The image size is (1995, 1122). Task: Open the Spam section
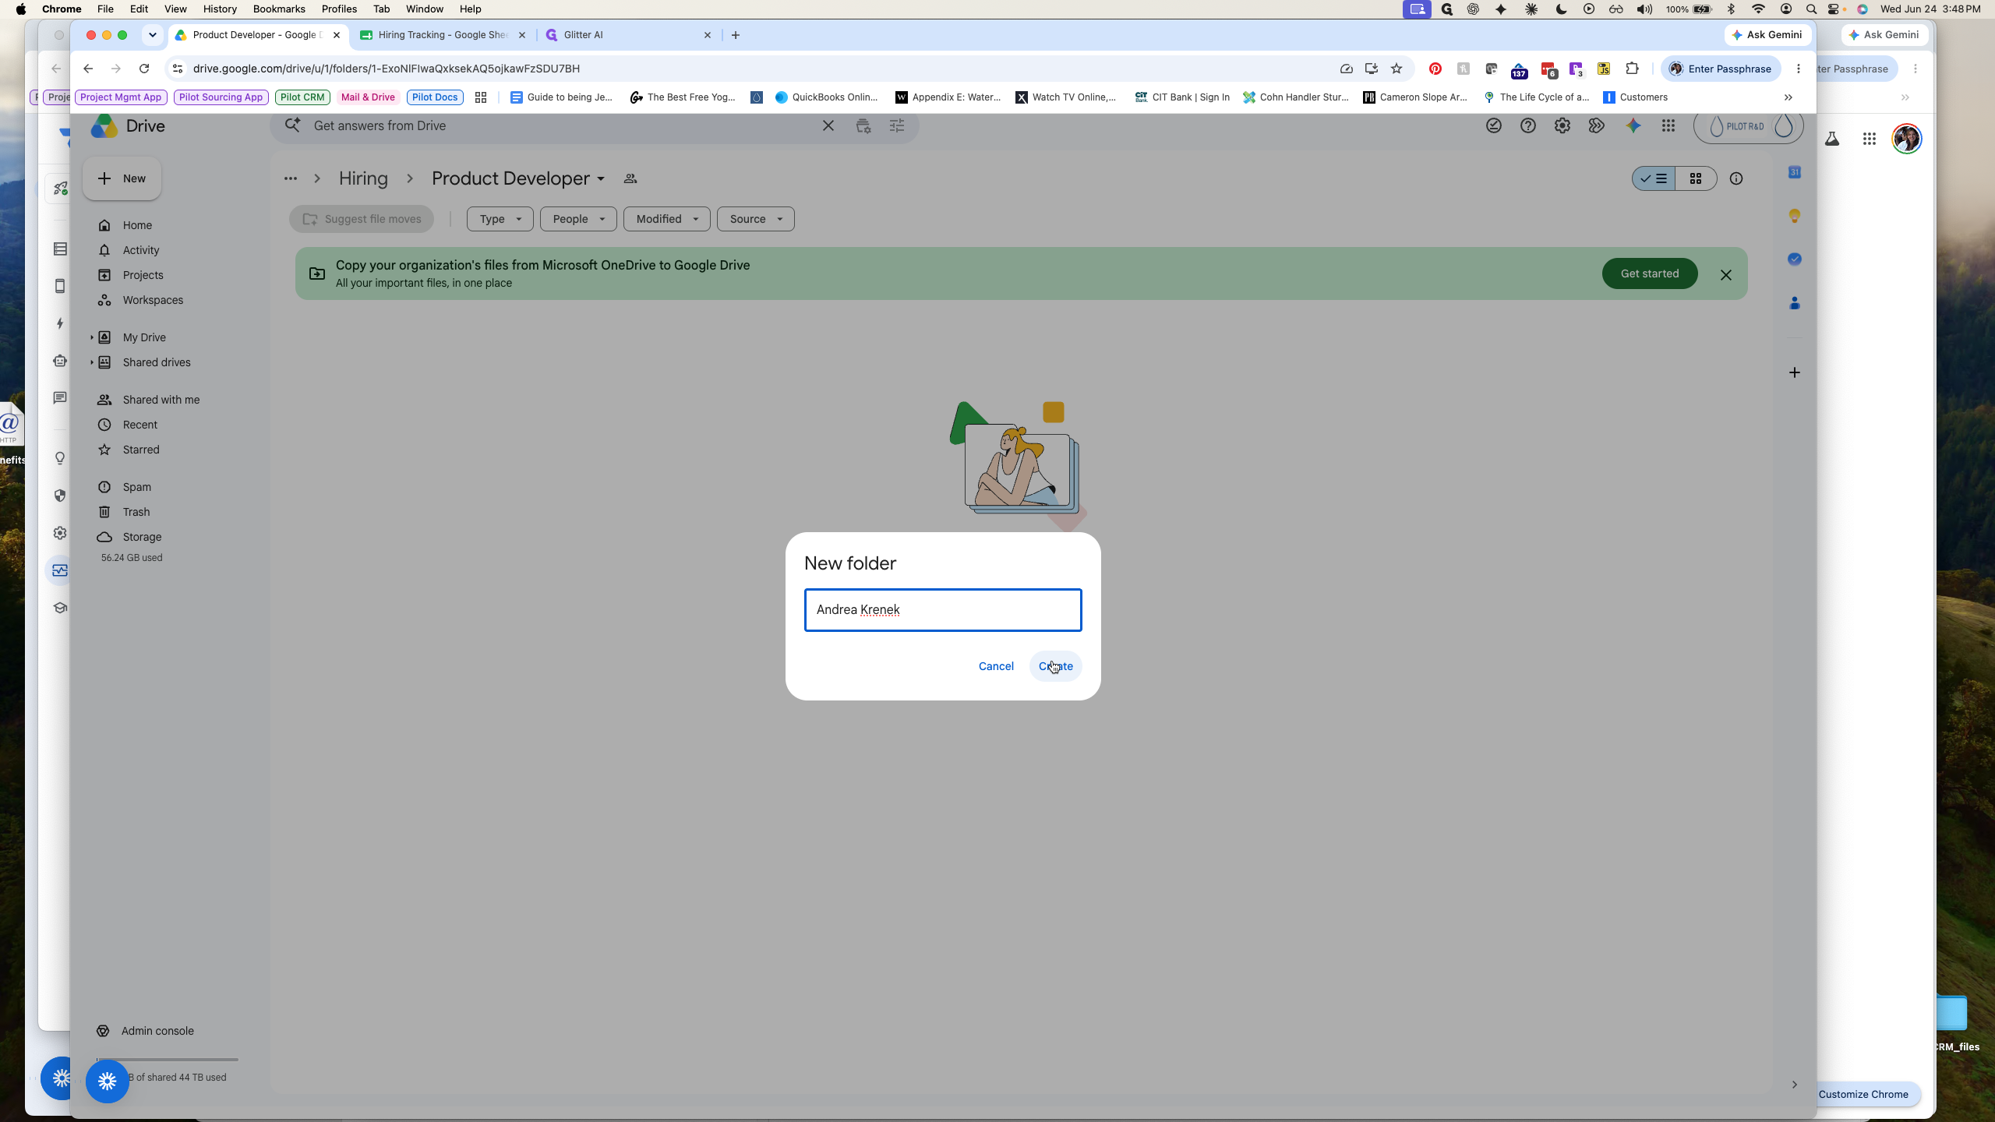[x=137, y=487]
